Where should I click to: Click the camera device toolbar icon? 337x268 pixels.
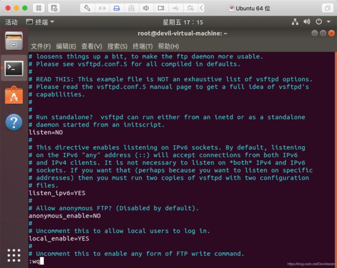(x=161, y=8)
